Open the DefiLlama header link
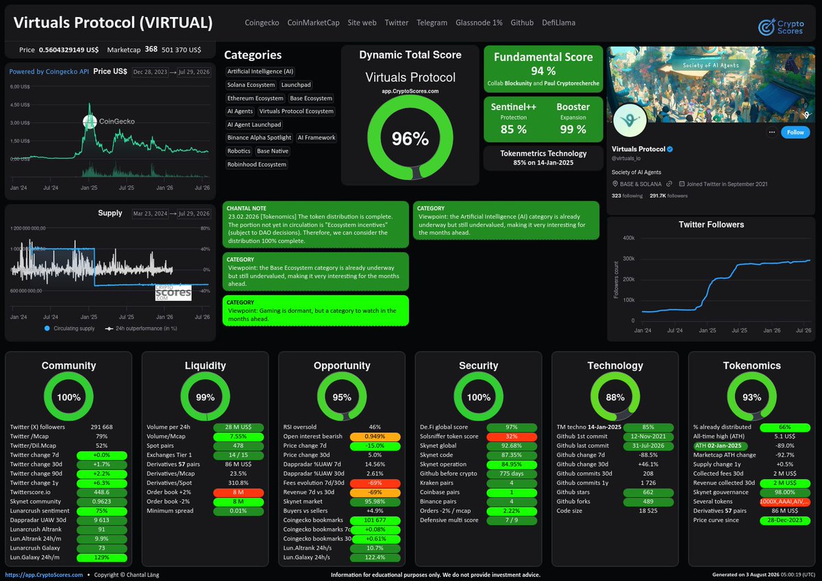Viewport: 822px width, 581px height. (558, 23)
